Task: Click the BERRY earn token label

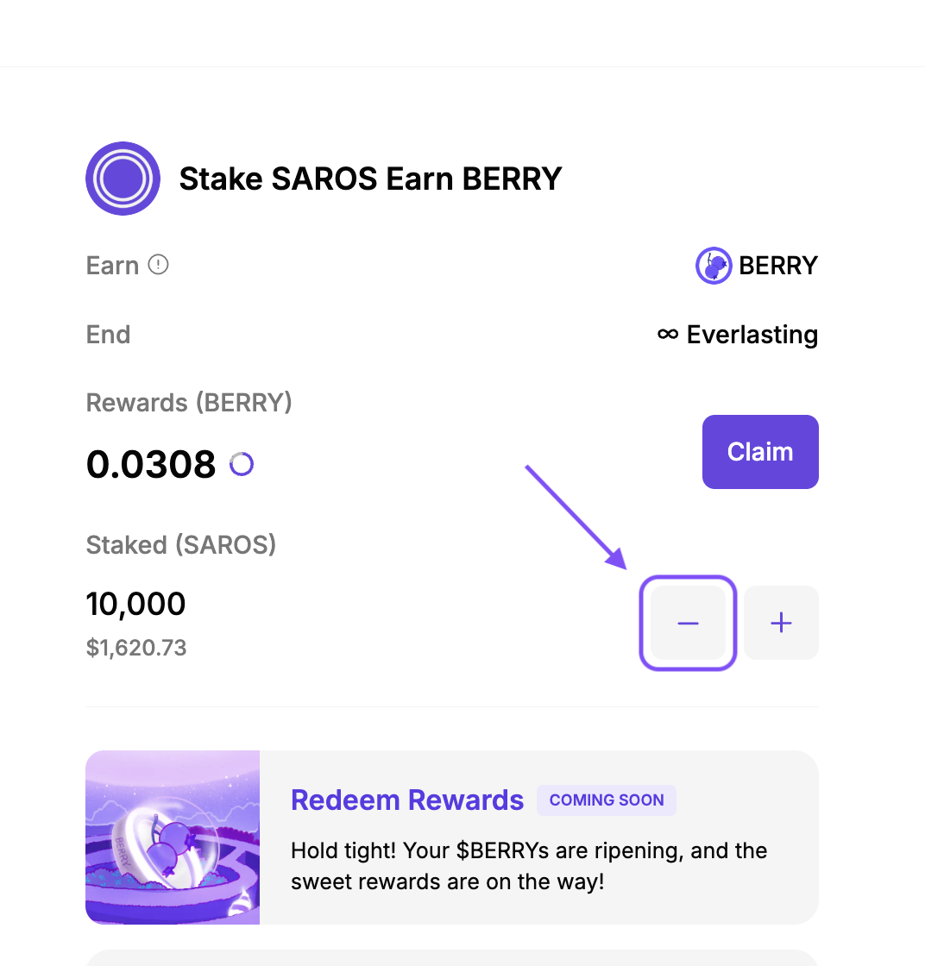Action: (778, 266)
